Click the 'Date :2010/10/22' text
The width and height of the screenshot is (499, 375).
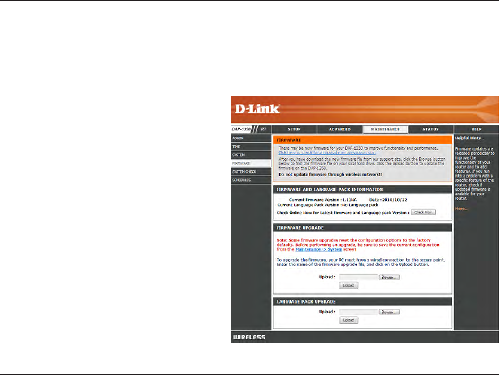[x=388, y=200]
